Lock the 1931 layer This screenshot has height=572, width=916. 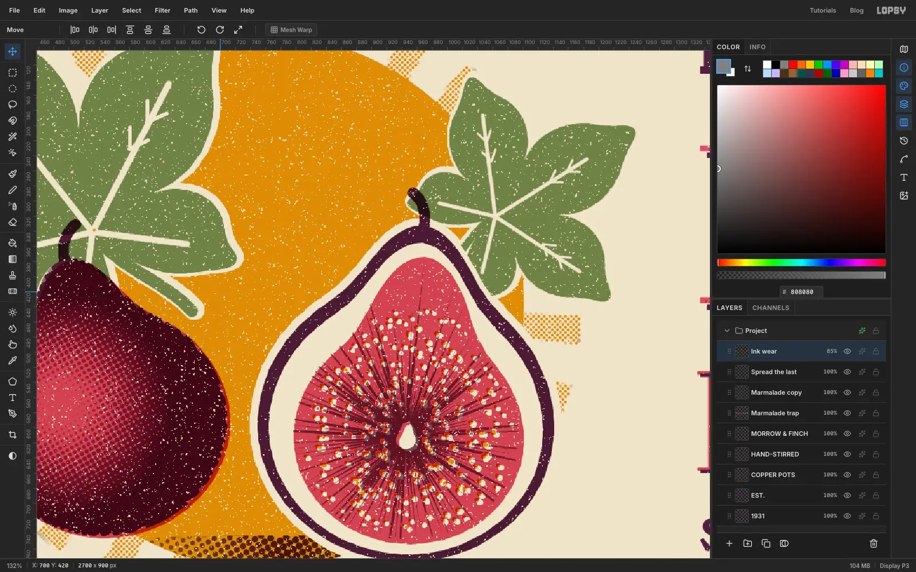[876, 516]
